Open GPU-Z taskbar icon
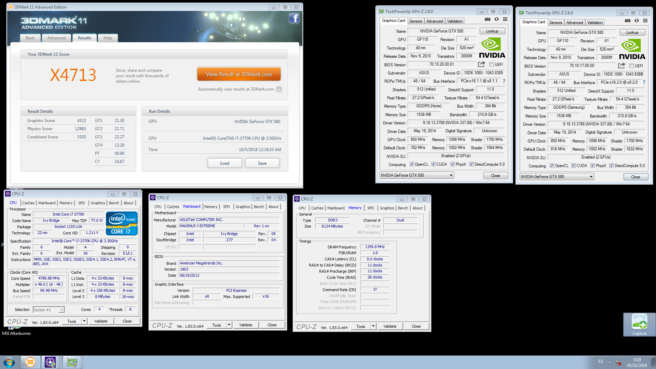Viewport: 656px width, 369px height. 72,362
